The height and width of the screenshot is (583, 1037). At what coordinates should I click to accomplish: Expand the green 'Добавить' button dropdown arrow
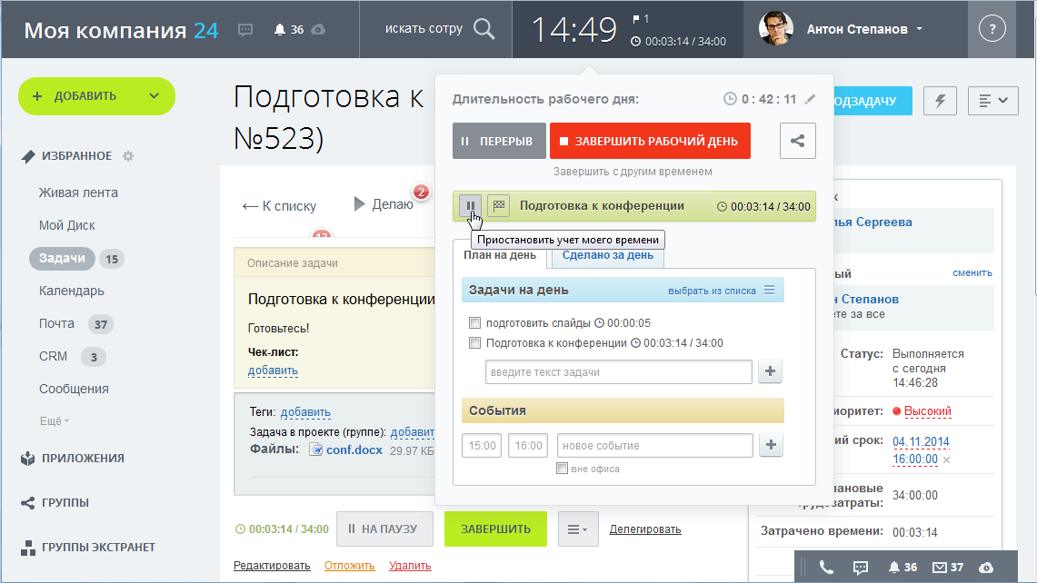154,96
